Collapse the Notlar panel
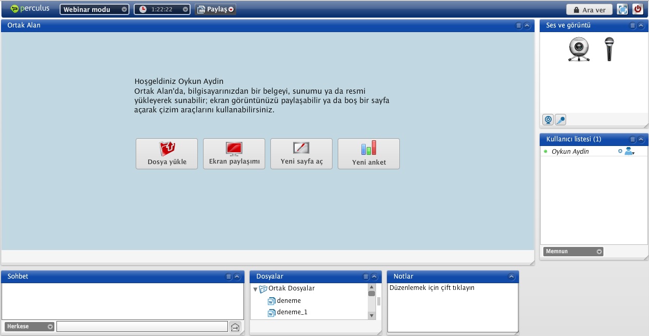Screen dimensions: 649x336 (511, 276)
